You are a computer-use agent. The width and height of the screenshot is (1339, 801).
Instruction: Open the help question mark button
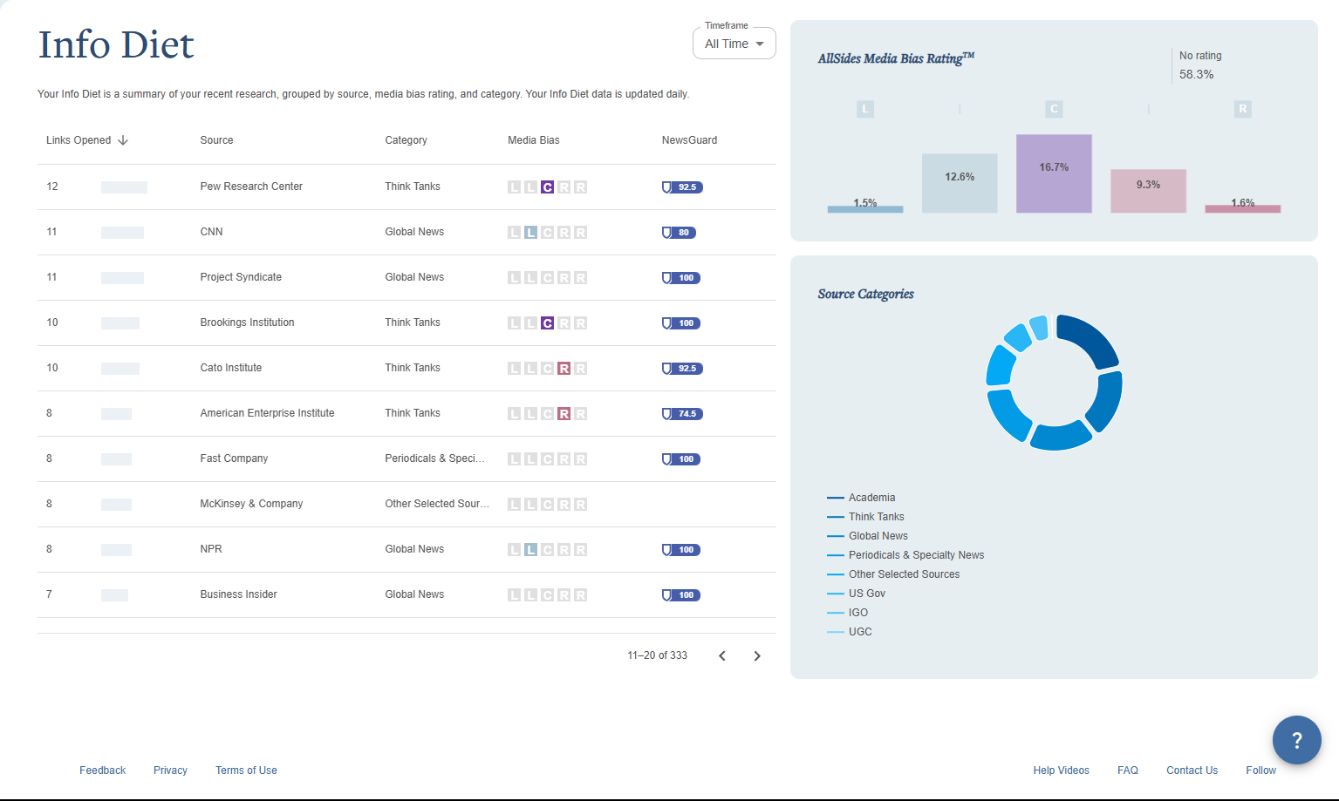[x=1296, y=740]
